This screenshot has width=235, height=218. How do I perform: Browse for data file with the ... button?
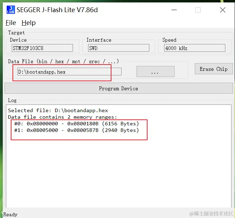coord(155,72)
